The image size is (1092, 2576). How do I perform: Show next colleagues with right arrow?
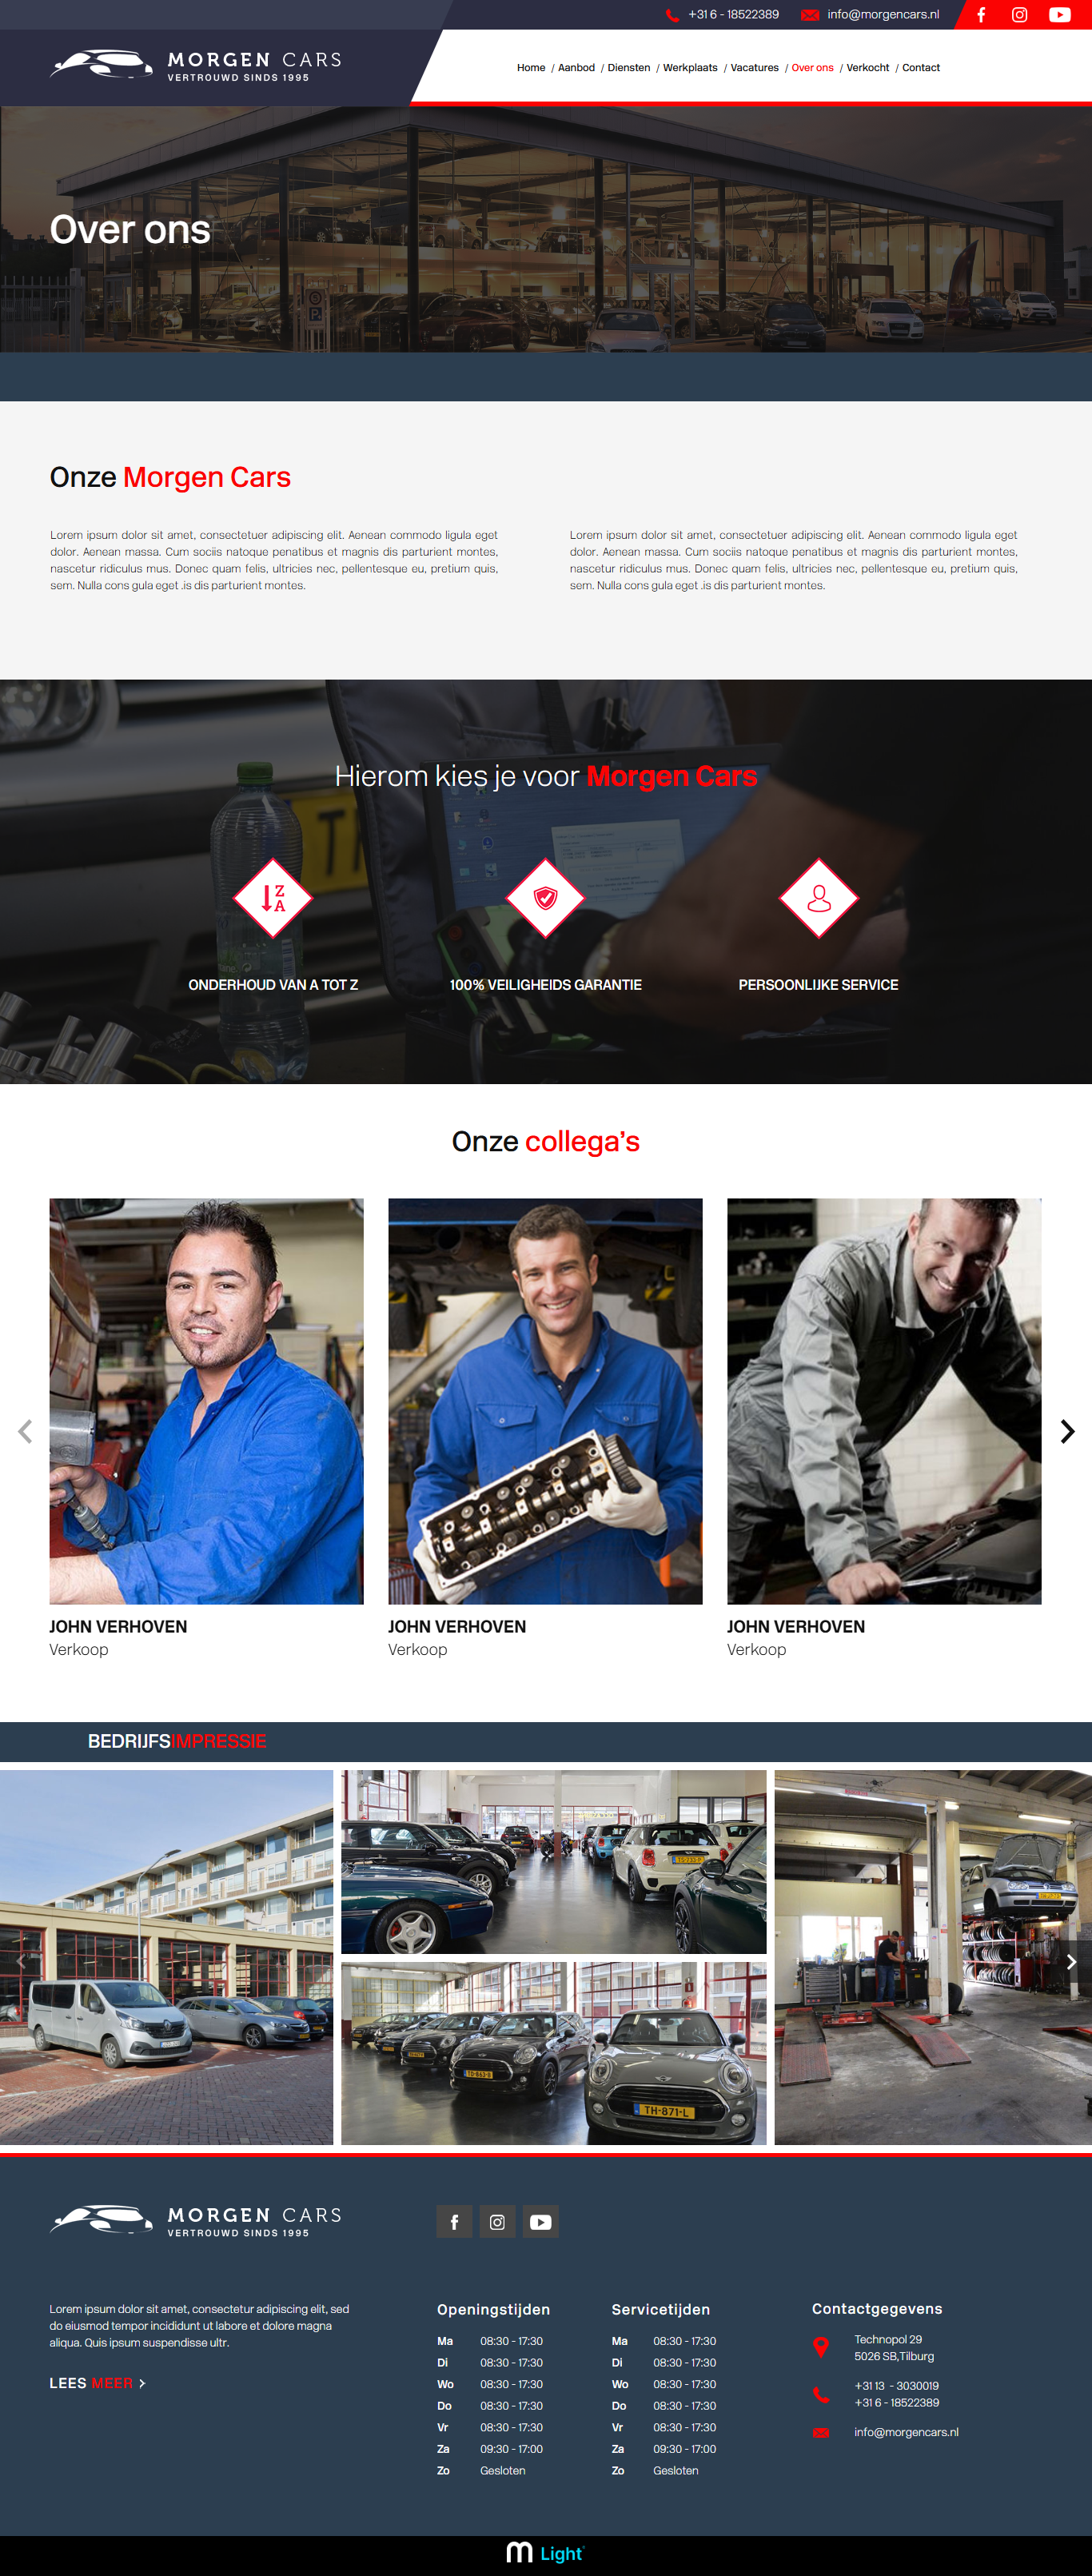pos(1067,1431)
